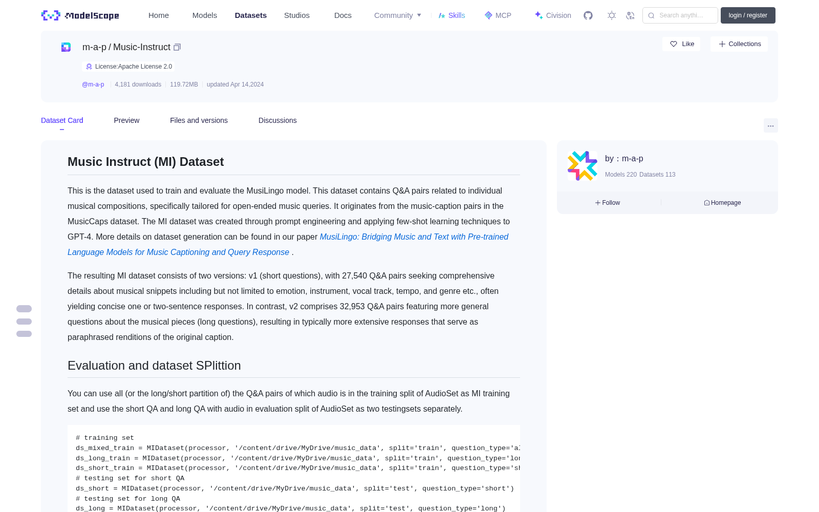Click the top table-of-contents bar marker
This screenshot has height=512, width=819.
[24, 309]
